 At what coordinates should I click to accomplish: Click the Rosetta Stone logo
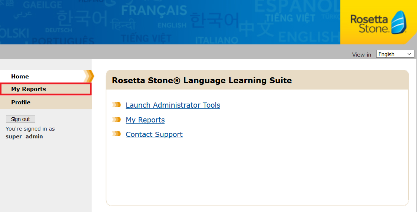tap(378, 23)
